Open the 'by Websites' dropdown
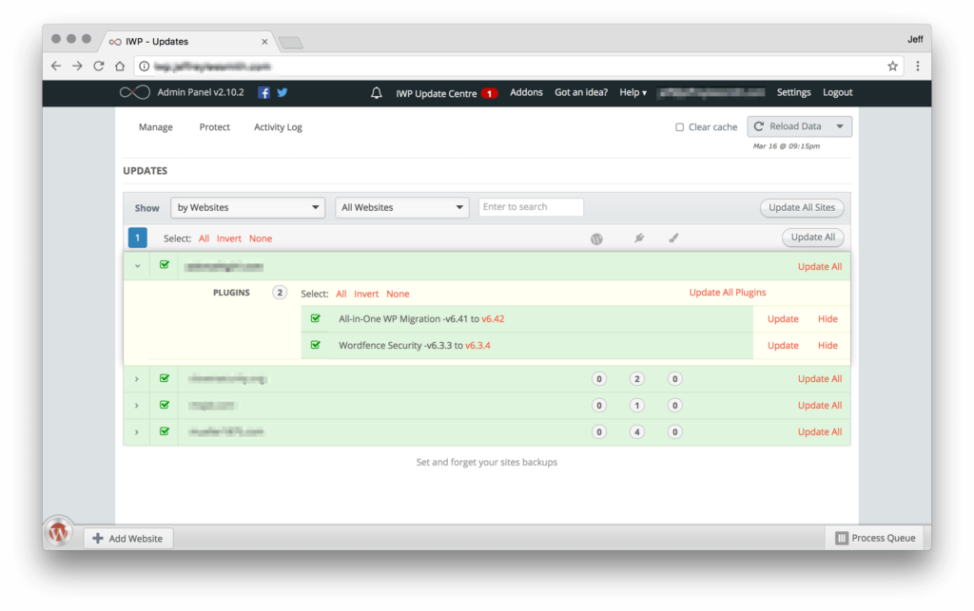The width and height of the screenshot is (974, 611). [x=248, y=207]
